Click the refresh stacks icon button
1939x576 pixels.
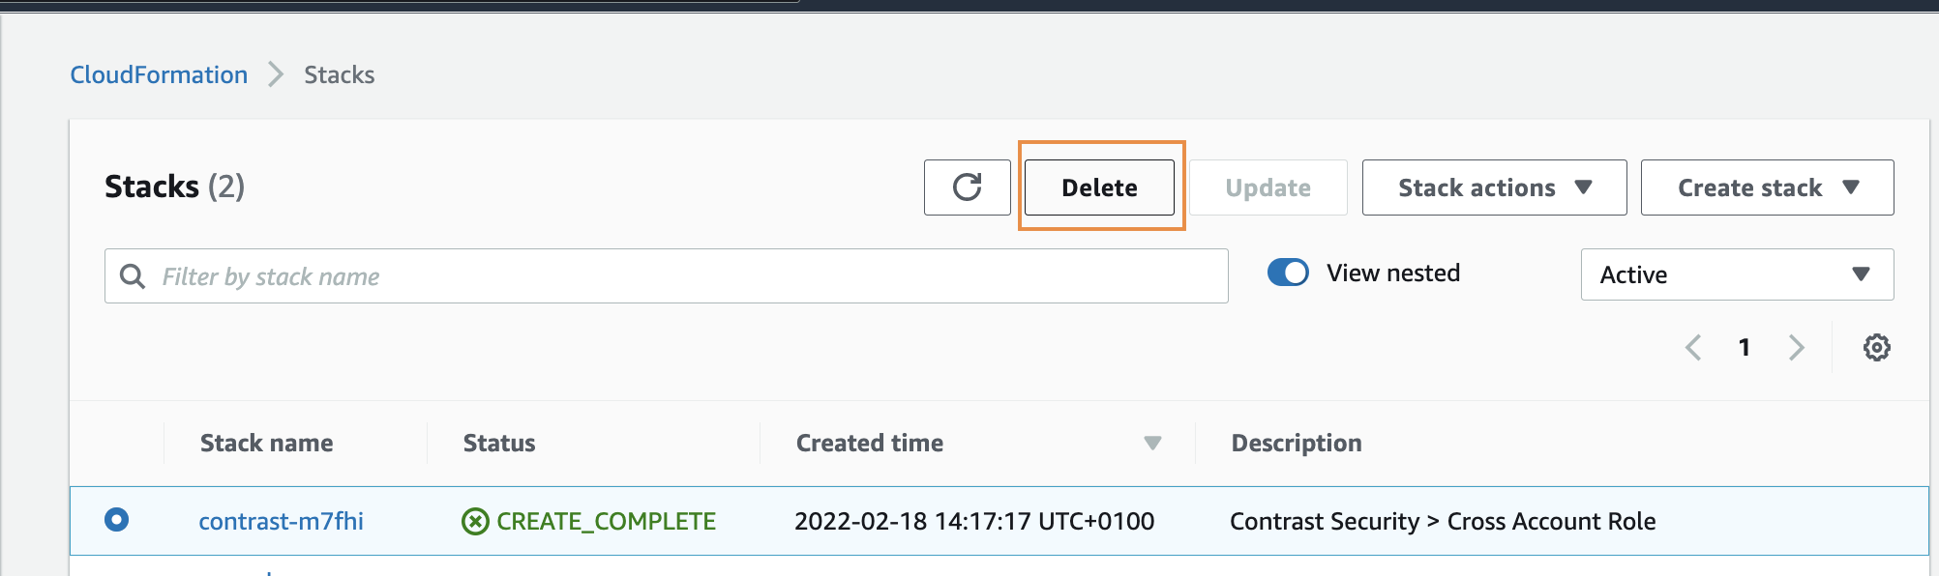967,187
